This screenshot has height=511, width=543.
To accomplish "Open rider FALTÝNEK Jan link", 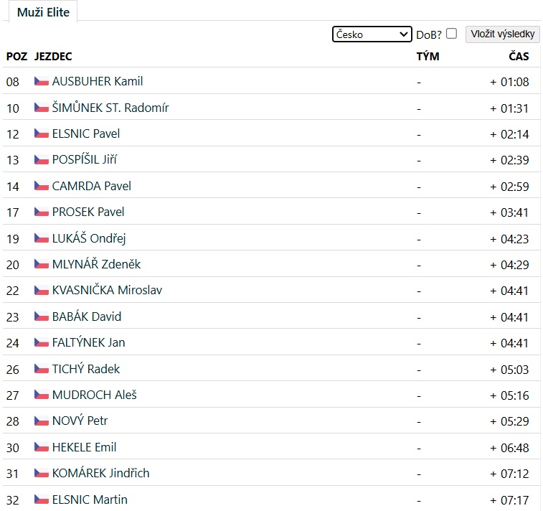I will point(88,342).
